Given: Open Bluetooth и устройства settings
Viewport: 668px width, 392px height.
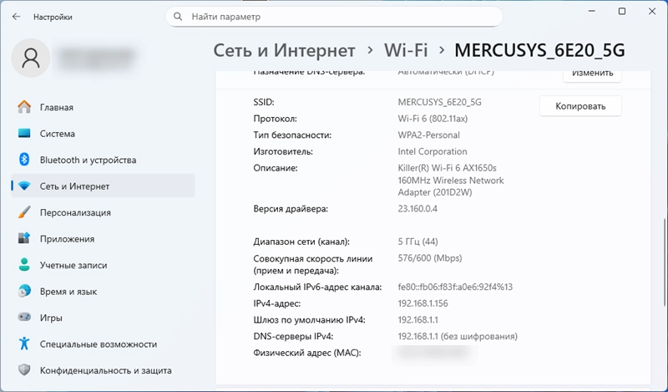Looking at the screenshot, I should click(103, 160).
